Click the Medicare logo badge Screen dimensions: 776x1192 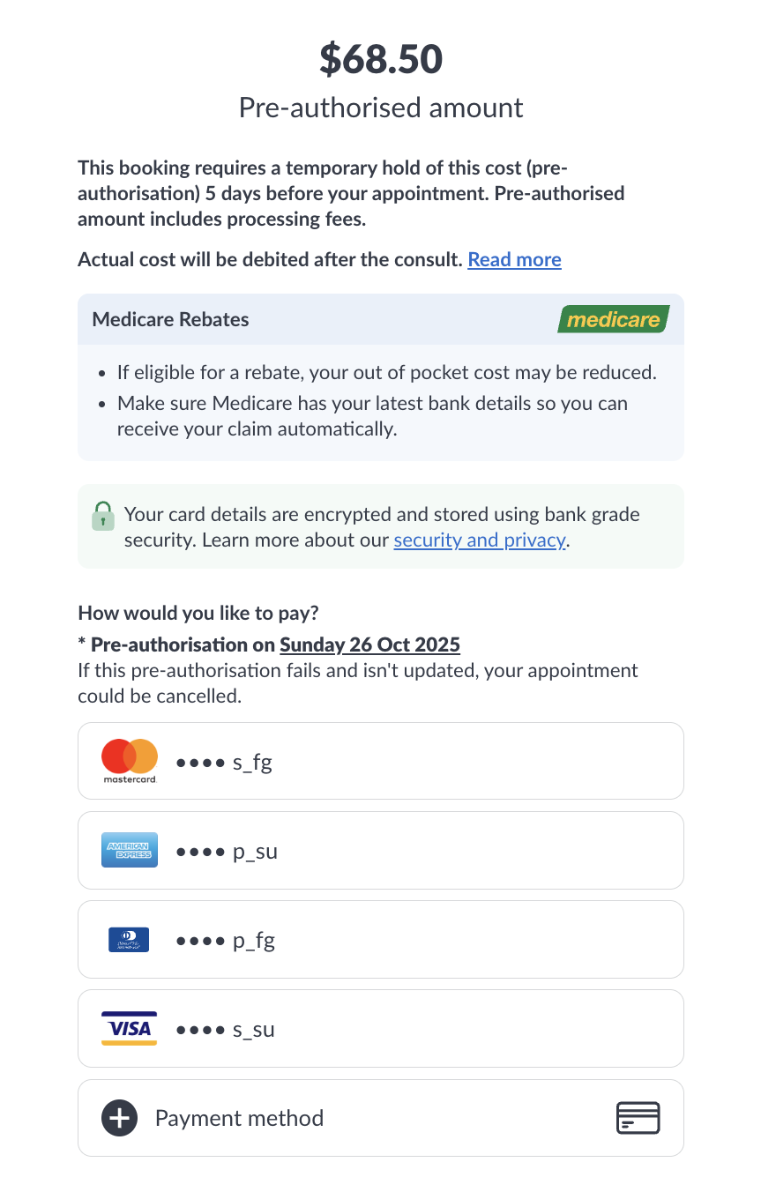pos(615,319)
